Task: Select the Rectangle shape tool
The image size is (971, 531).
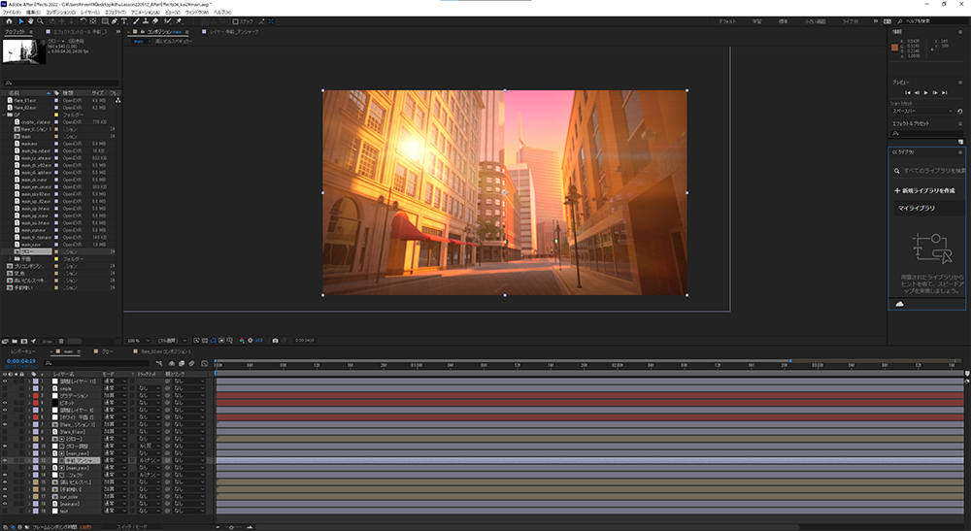Action: tap(105, 21)
